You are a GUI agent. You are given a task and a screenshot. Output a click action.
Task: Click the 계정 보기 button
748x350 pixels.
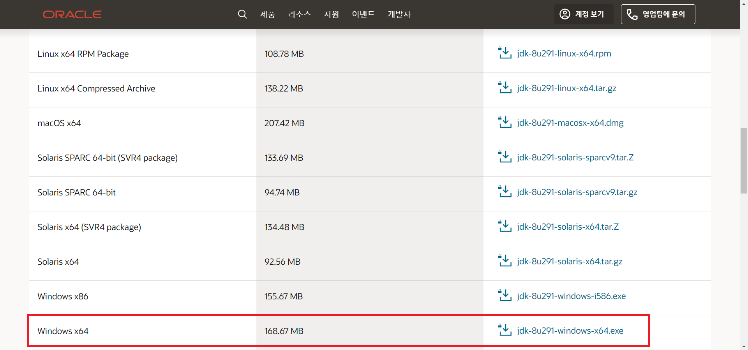[584, 14]
